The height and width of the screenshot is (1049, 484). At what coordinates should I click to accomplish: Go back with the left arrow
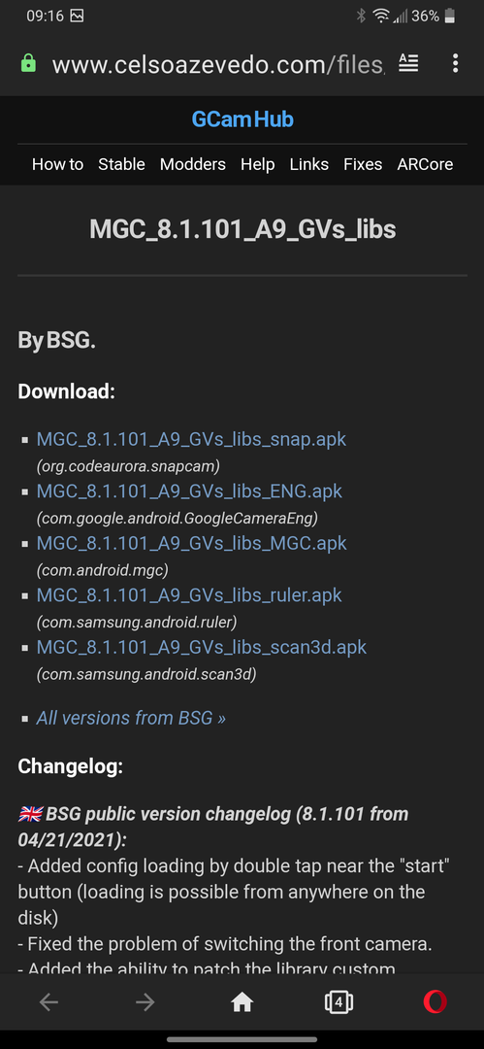tap(48, 1001)
